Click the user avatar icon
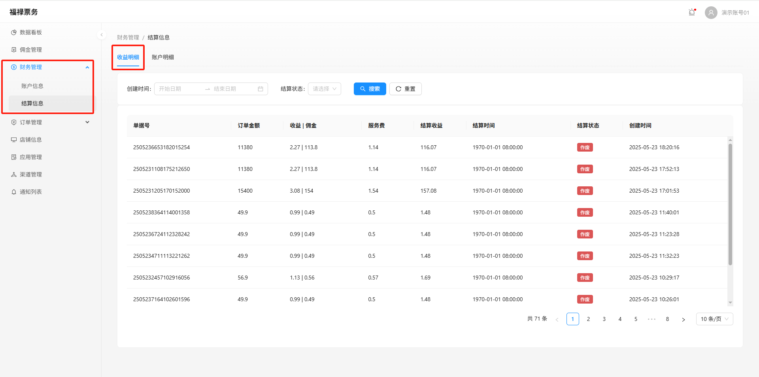The height and width of the screenshot is (377, 759). [x=711, y=13]
